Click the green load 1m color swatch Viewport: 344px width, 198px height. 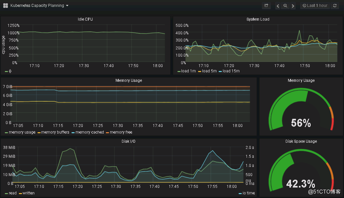(x=179, y=71)
